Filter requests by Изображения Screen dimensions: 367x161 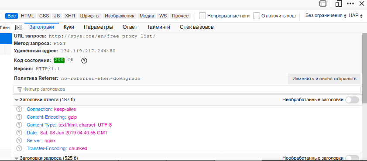(x=120, y=16)
